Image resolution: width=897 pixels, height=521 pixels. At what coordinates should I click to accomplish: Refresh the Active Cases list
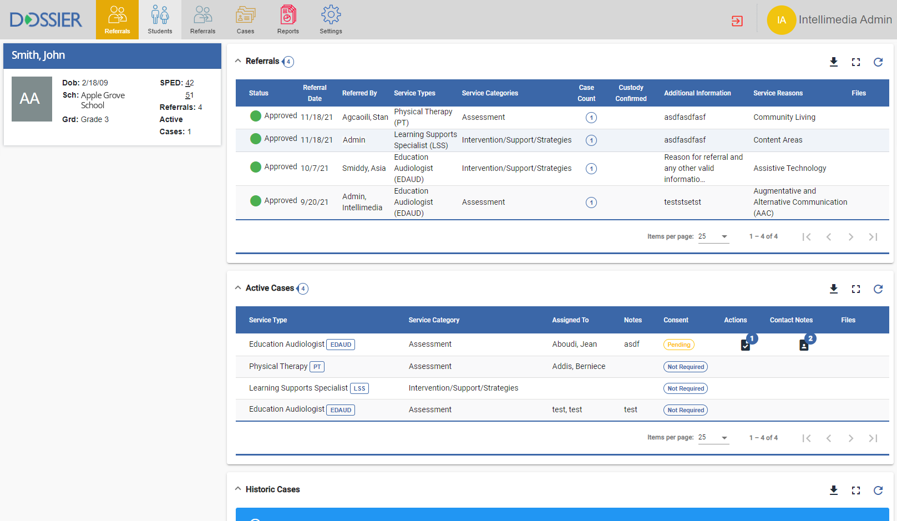click(878, 289)
